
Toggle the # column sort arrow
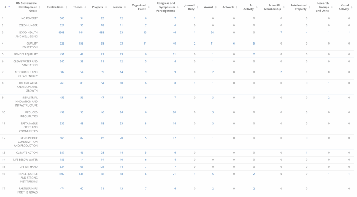[9, 7]
